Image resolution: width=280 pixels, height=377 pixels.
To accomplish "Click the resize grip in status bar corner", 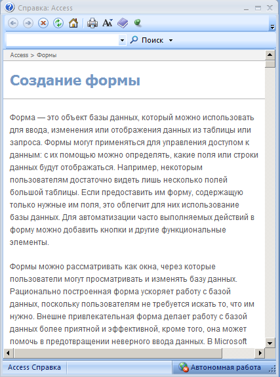I will 272,369.
